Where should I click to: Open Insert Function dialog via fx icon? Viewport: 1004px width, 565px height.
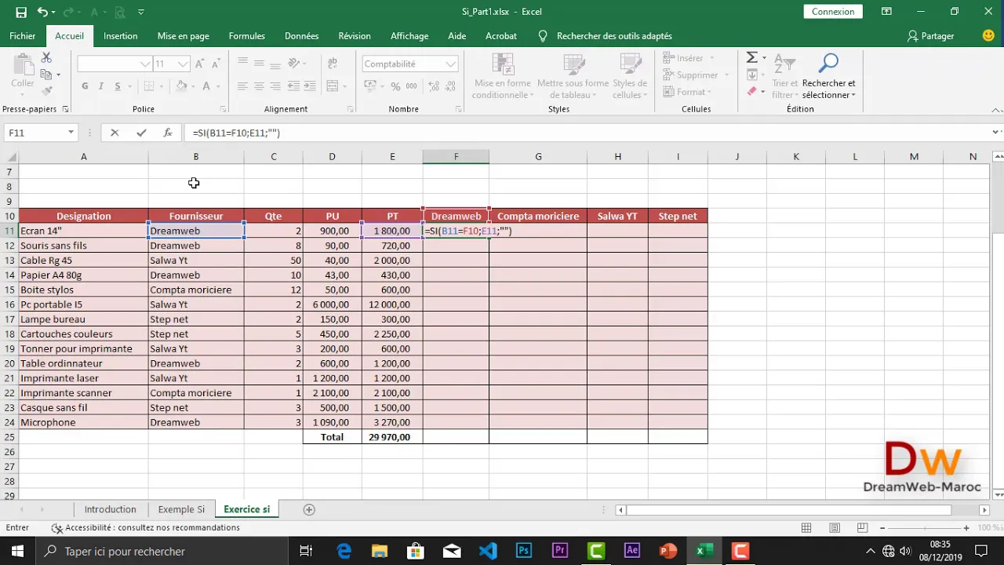pos(168,133)
